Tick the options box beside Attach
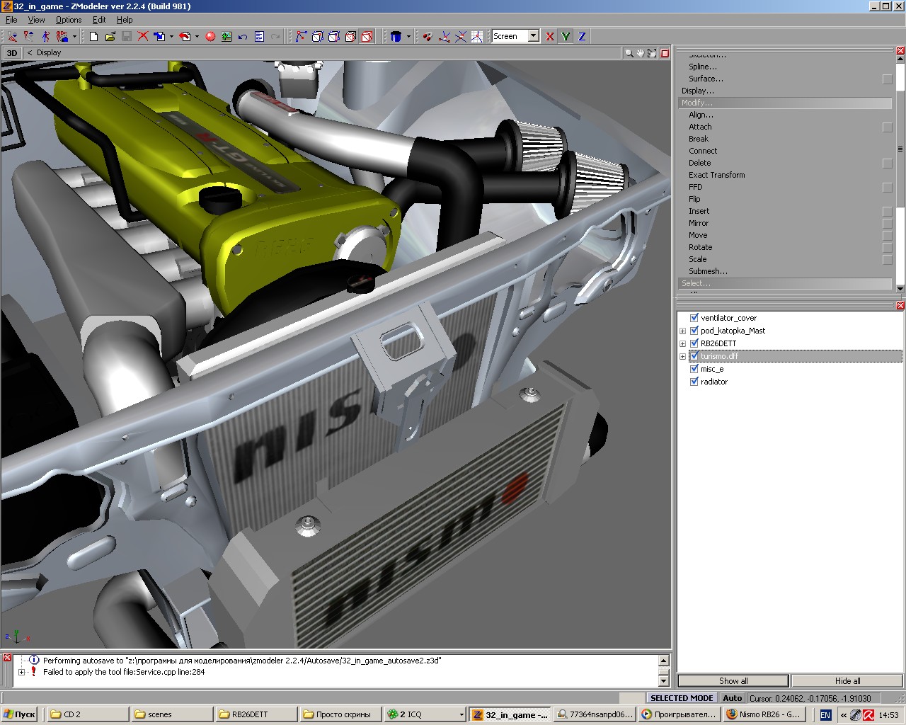The height and width of the screenshot is (725, 906). click(x=888, y=127)
